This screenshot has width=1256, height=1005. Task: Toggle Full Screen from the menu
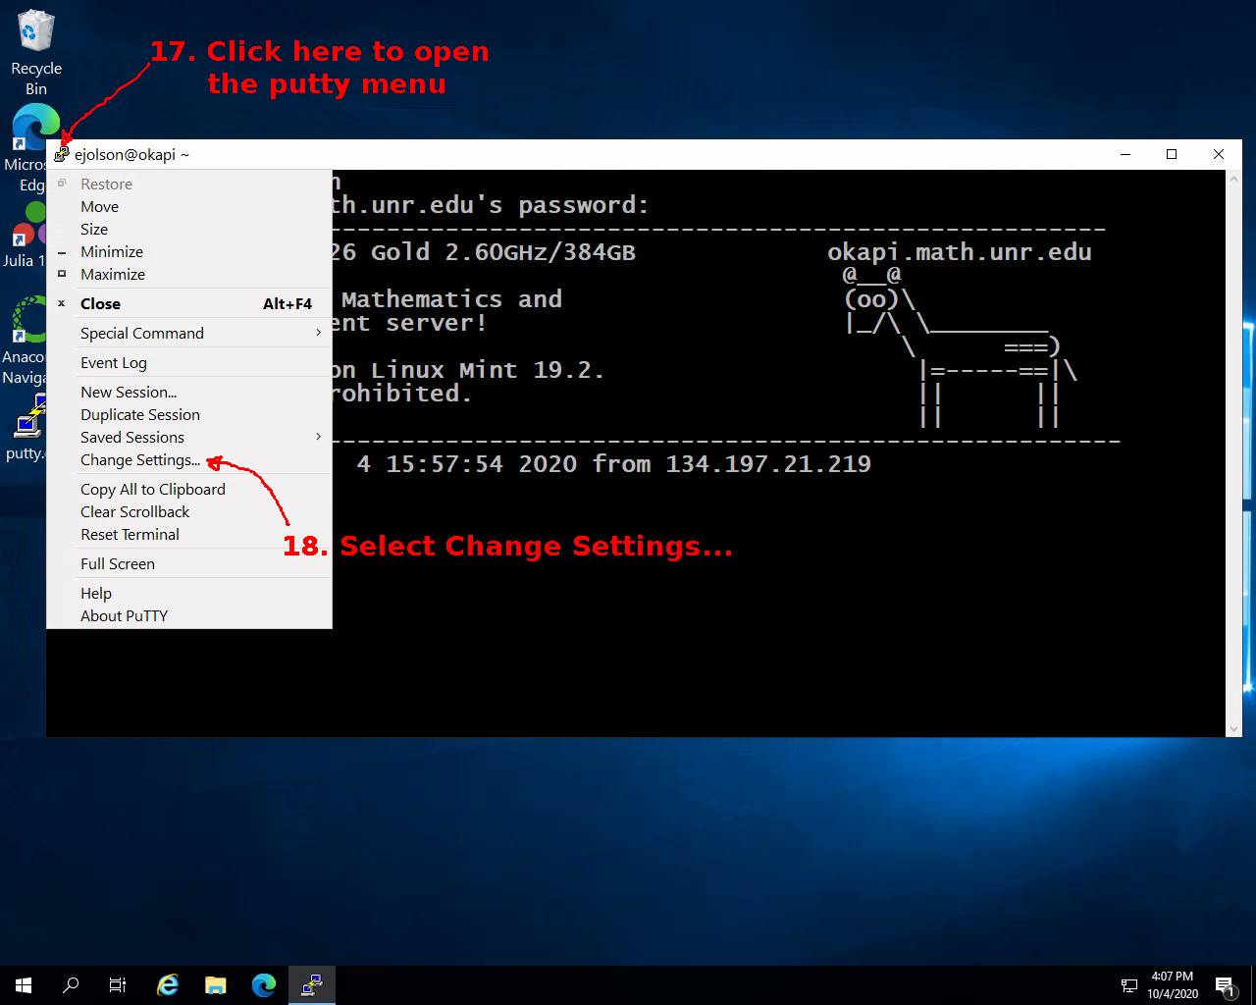(x=189, y=564)
